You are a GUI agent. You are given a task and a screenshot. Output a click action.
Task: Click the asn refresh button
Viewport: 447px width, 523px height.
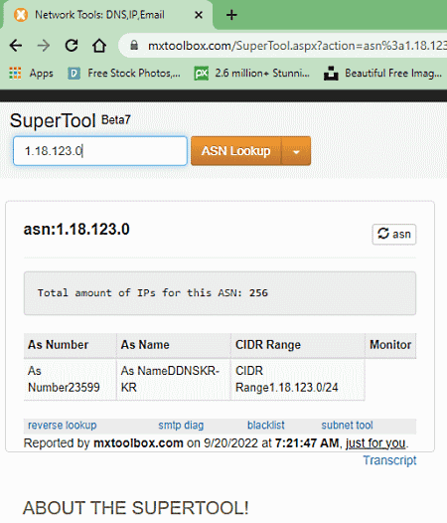tap(394, 234)
